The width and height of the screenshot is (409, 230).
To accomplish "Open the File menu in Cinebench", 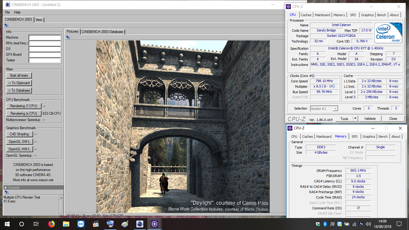I will (8, 12).
